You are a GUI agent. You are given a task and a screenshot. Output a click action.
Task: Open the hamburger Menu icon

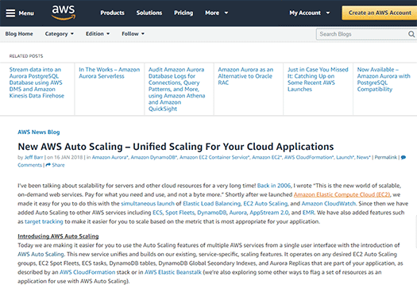click(x=10, y=13)
